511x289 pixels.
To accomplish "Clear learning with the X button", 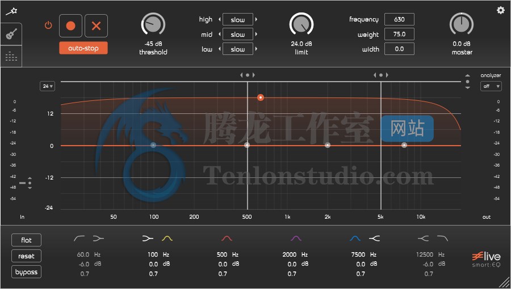I will [x=96, y=25].
